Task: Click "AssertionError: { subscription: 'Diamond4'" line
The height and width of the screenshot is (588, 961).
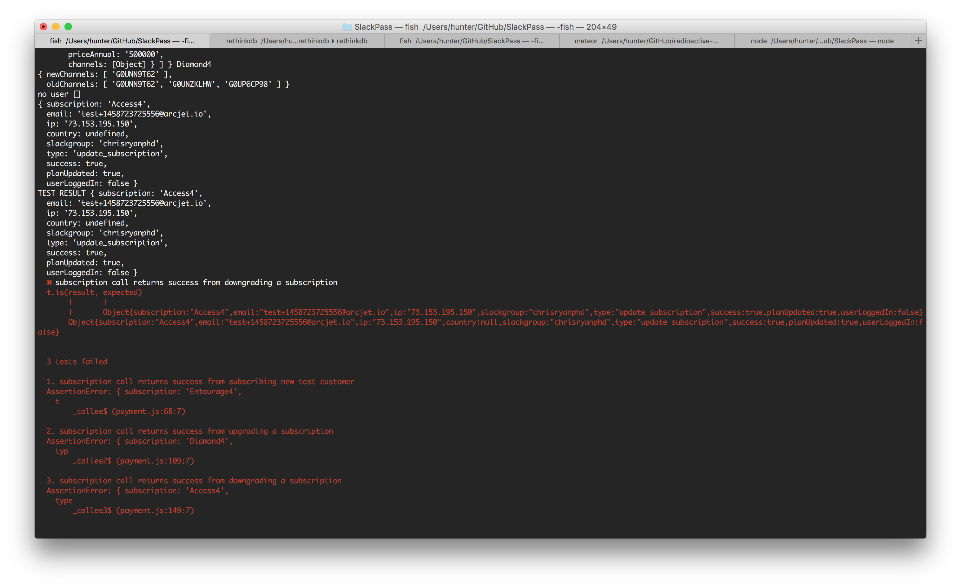Action: [x=139, y=441]
